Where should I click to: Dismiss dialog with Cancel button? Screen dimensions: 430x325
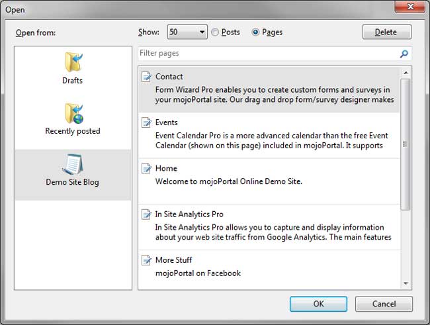pos(384,304)
